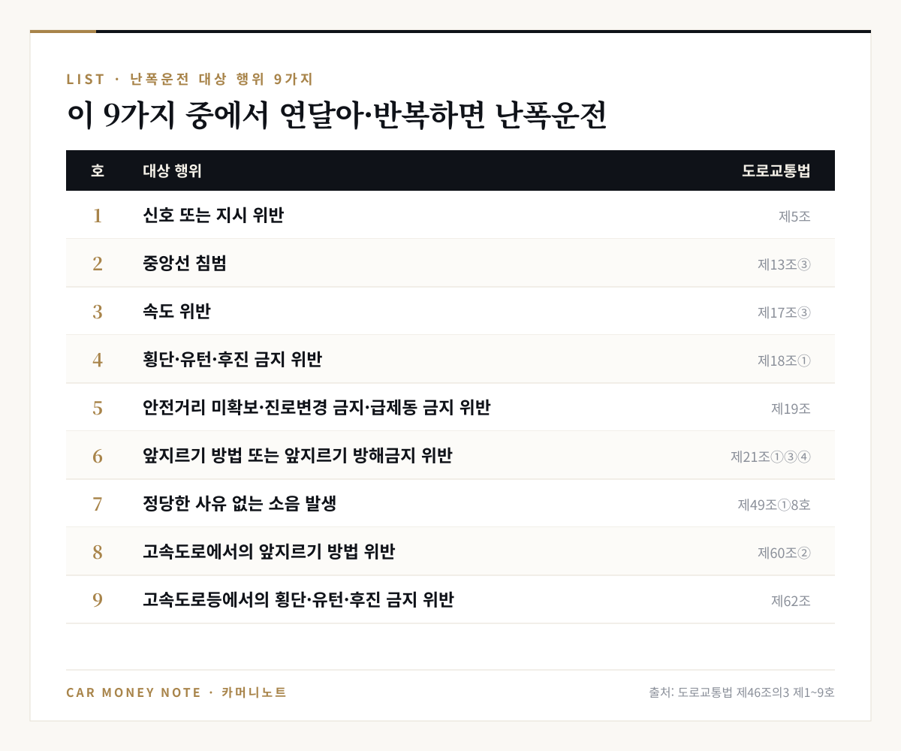901x751 pixels.
Task: Select row text '고속도로등에서의 횡단·유턴·후진 금지 위반'
Action: 298,600
